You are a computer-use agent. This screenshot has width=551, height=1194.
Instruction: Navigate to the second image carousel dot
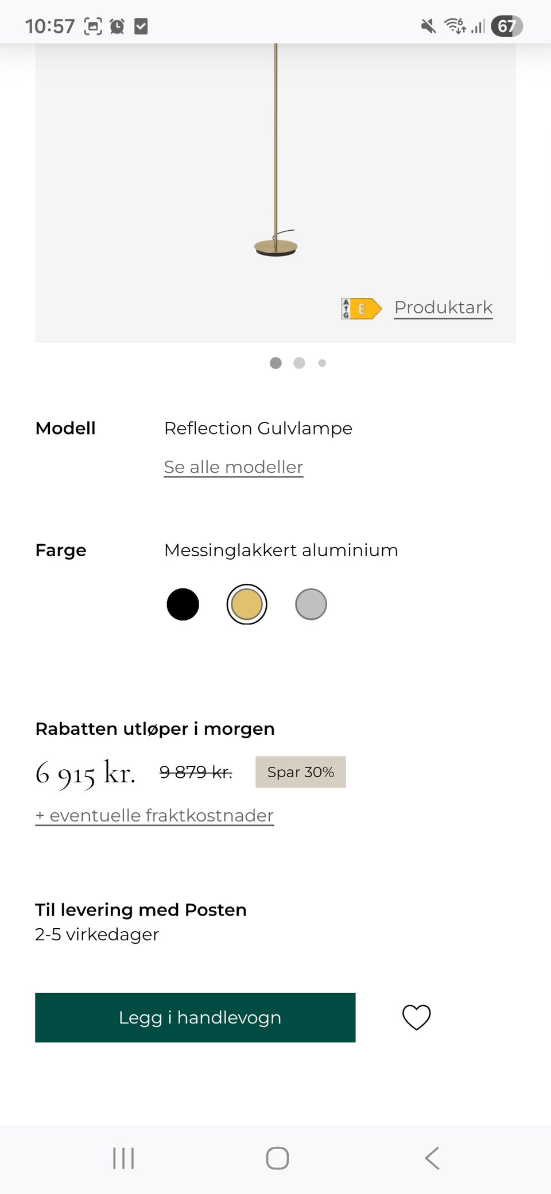click(x=299, y=363)
